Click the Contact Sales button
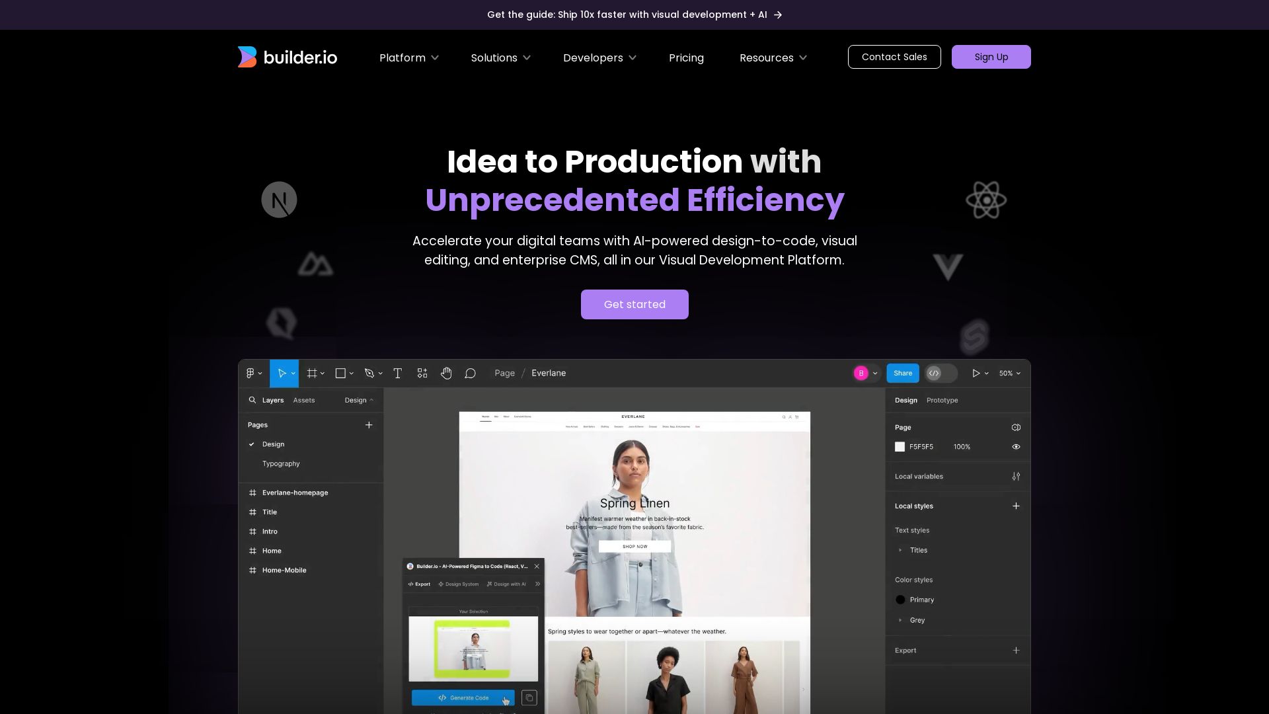 (x=894, y=57)
